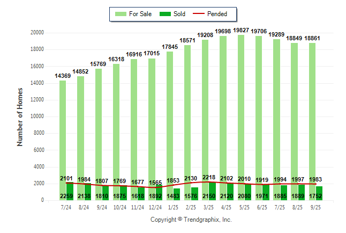The height and width of the screenshot is (233, 346).
Task: Toggle the For Sale legend label
Action: tap(139, 14)
